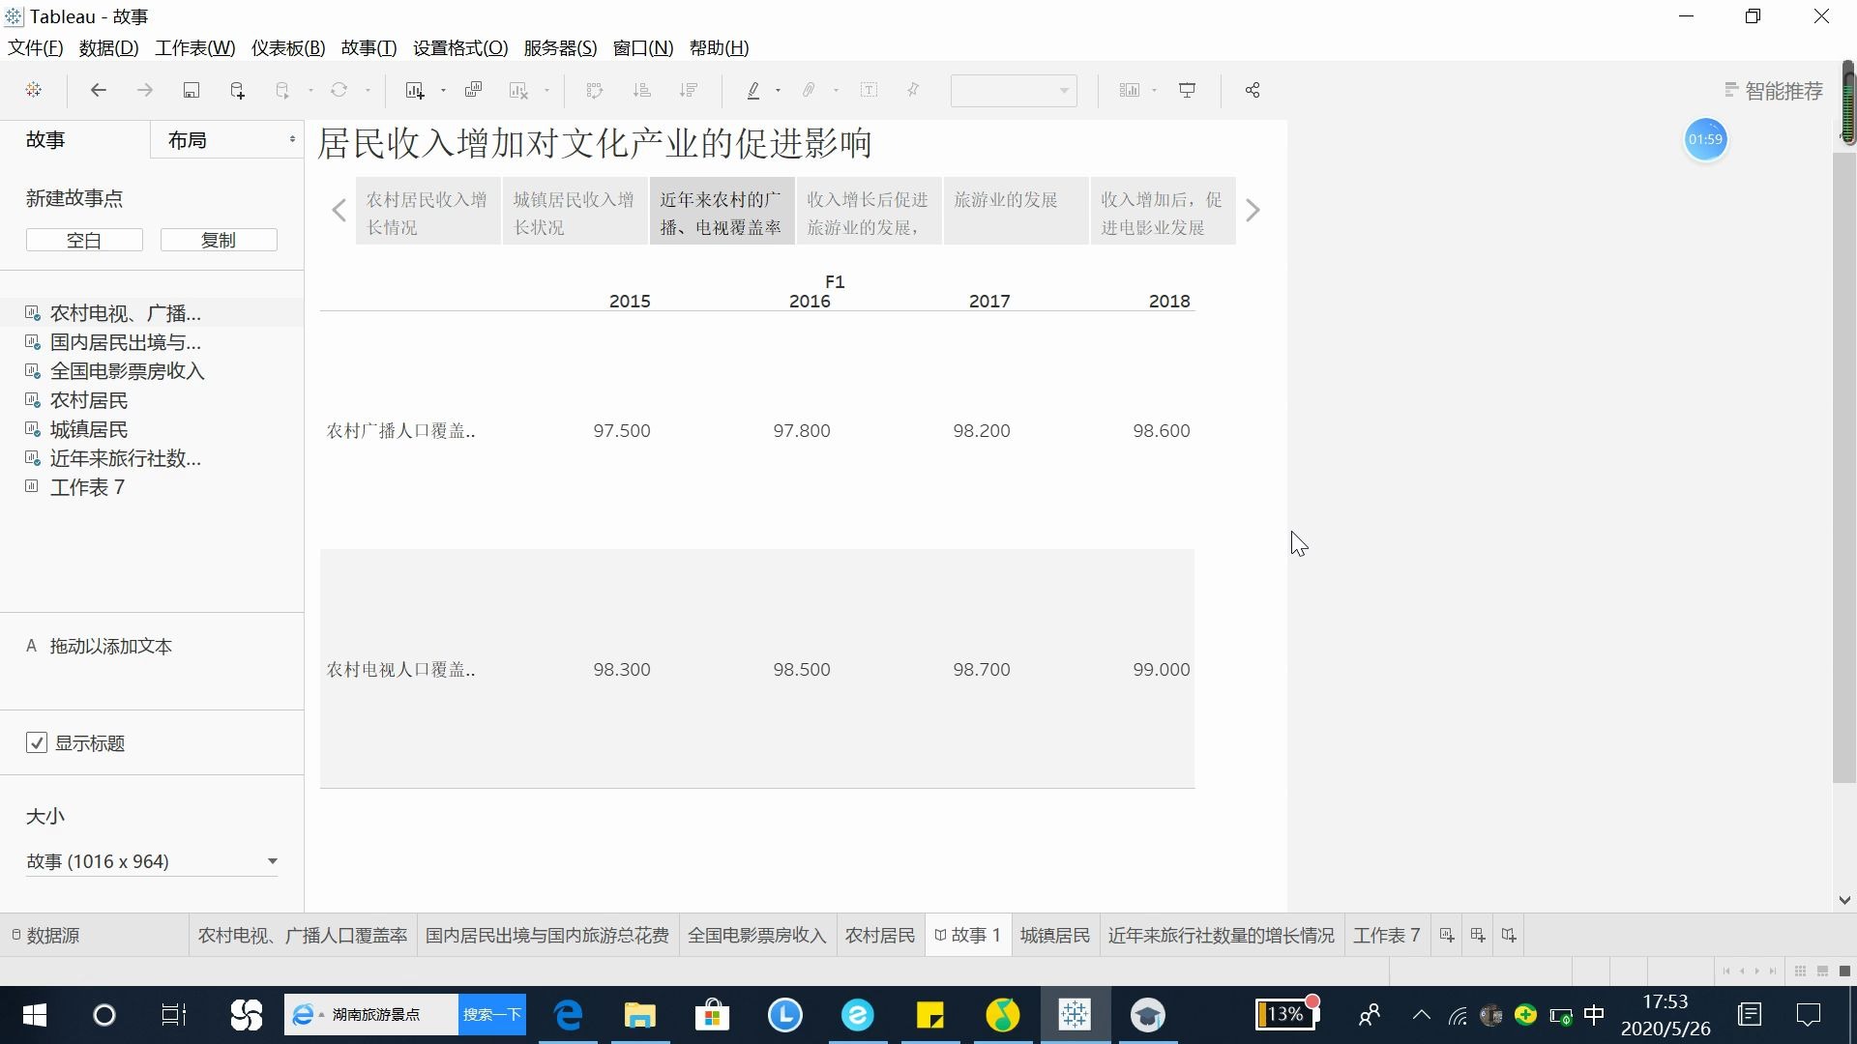Click the group members paperclip icon
This screenshot has width=1857, height=1044.
tap(809, 90)
